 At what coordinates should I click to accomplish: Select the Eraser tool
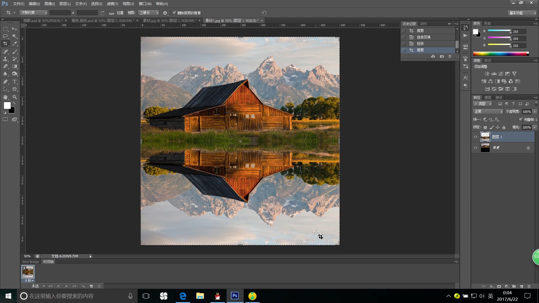click(x=5, y=66)
